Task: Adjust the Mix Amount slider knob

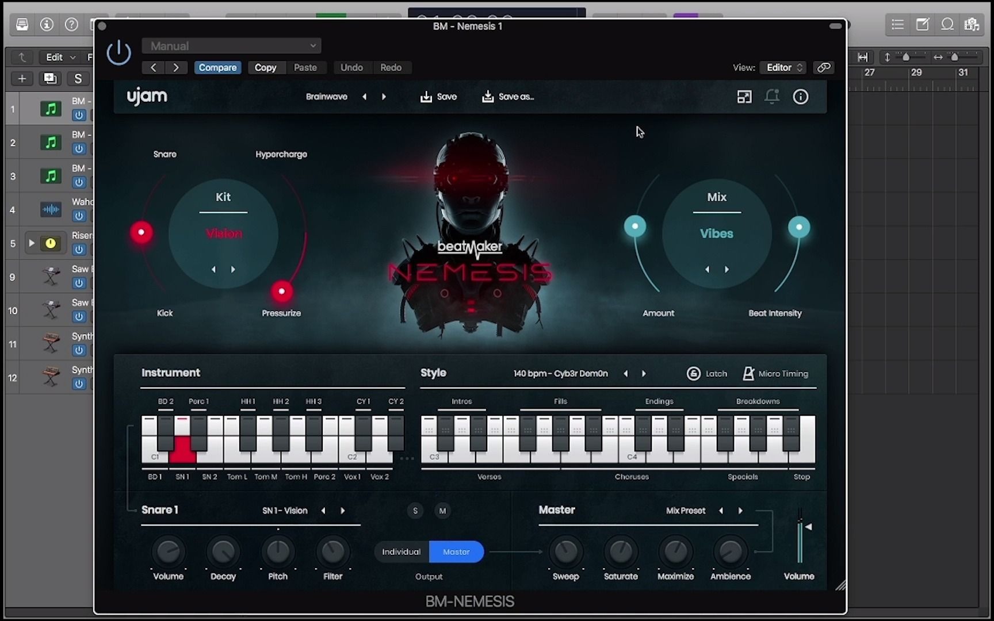Action: click(635, 227)
